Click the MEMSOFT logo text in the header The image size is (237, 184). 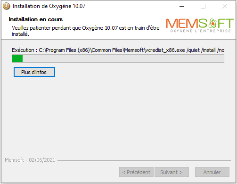pos(200,23)
